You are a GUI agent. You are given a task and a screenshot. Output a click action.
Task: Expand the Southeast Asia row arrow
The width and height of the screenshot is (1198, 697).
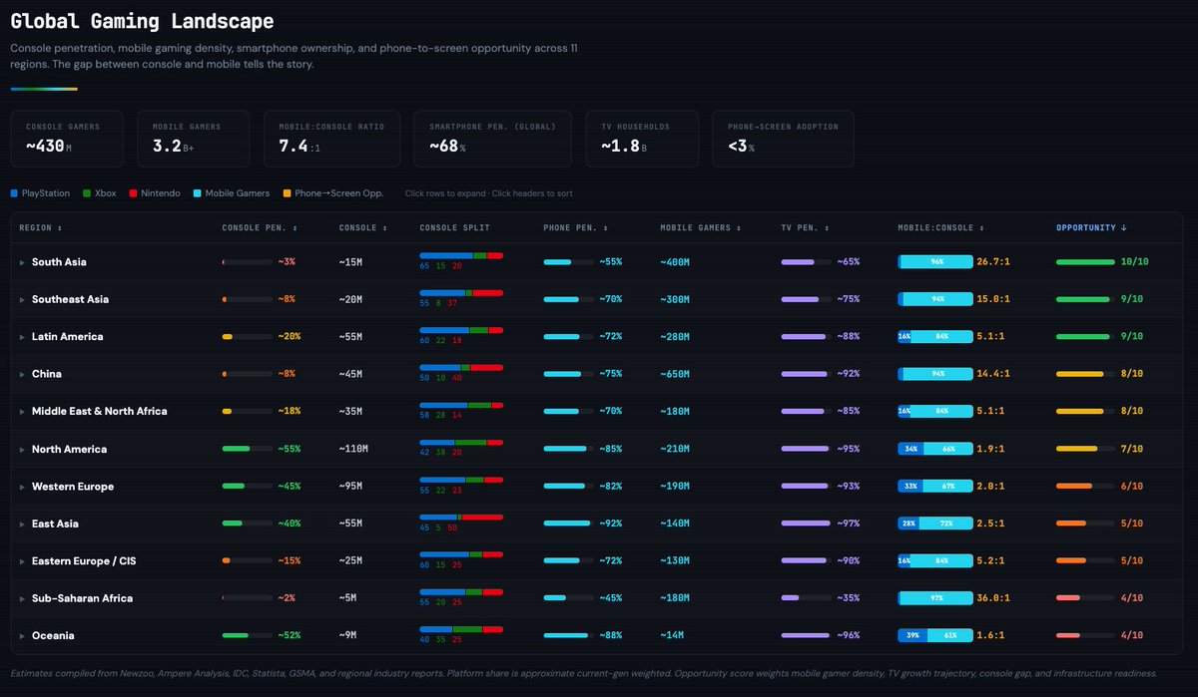pos(23,299)
